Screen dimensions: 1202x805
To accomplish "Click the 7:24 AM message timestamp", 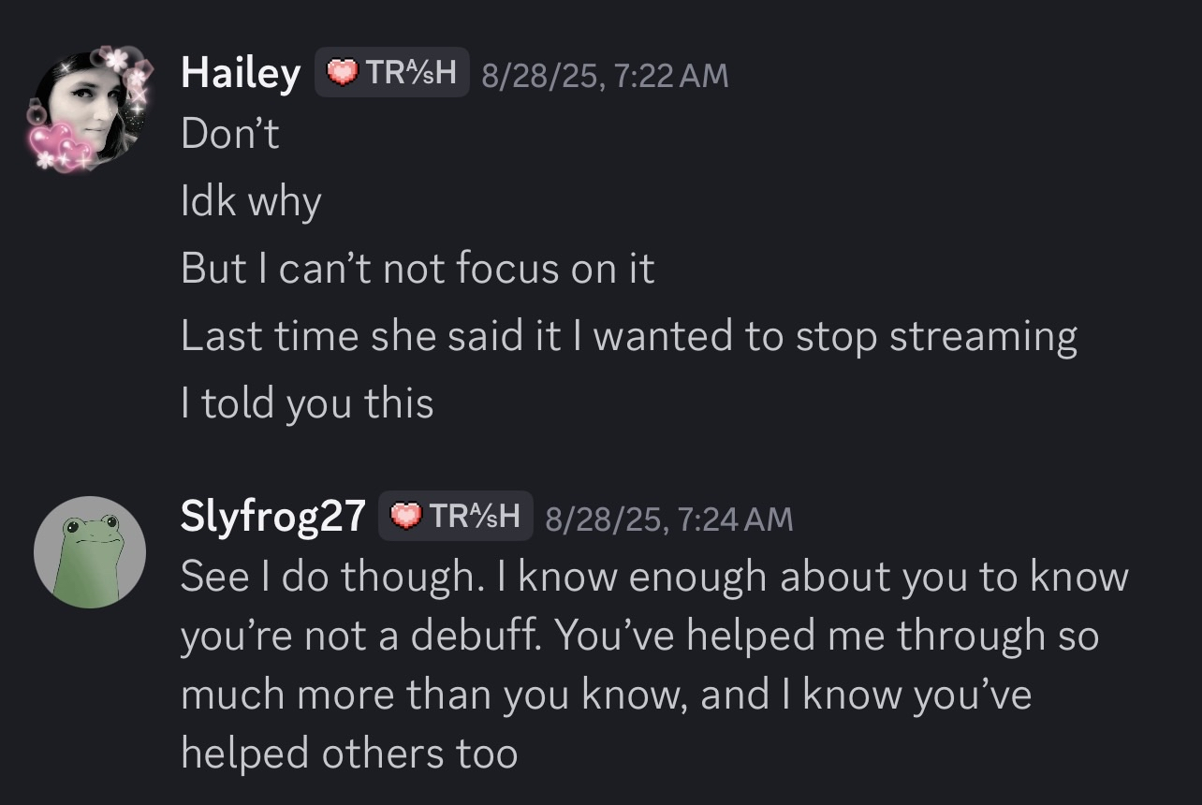I will [668, 518].
